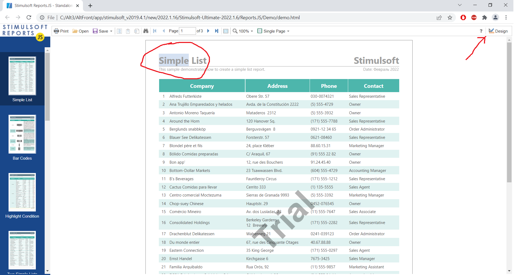Click the browser address bar URL
The width and height of the screenshot is (515, 275).
[180, 18]
